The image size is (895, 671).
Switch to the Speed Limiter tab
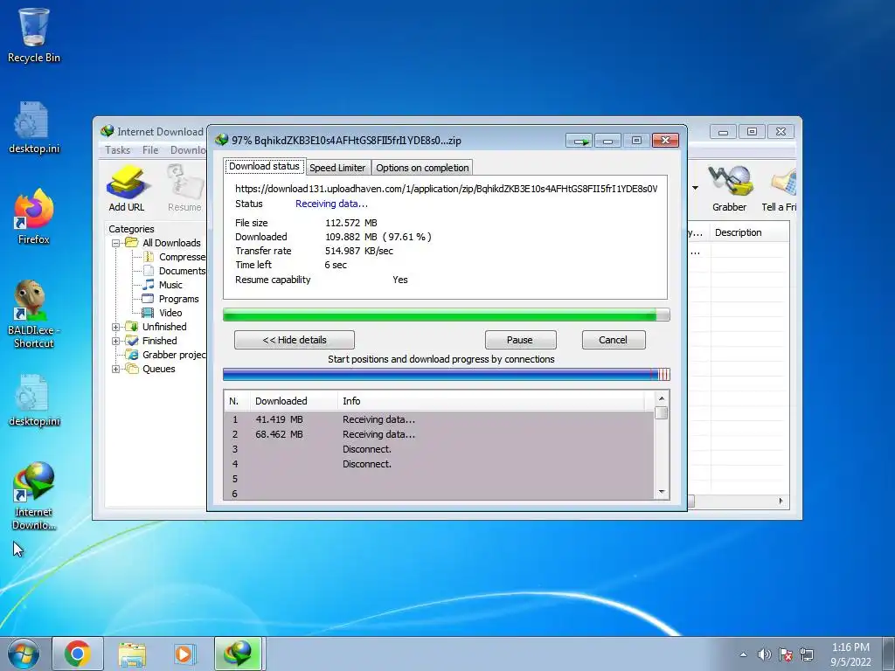coord(337,168)
